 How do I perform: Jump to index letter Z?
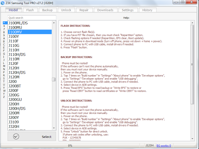(4, 97)
